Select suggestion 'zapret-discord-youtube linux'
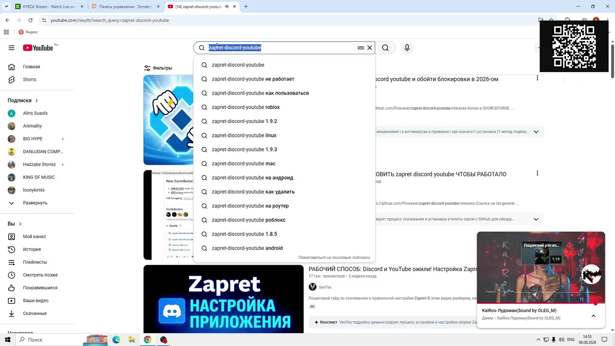Viewport: 615px width, 346px height. click(x=284, y=136)
